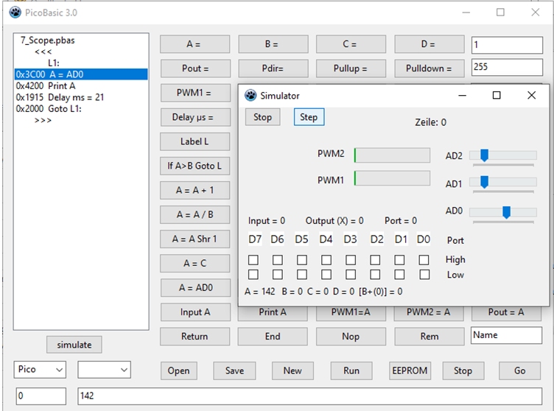Click the PicoBasic paw icon in title bar
Image resolution: width=554 pixels, height=411 pixels.
pyautogui.click(x=15, y=13)
